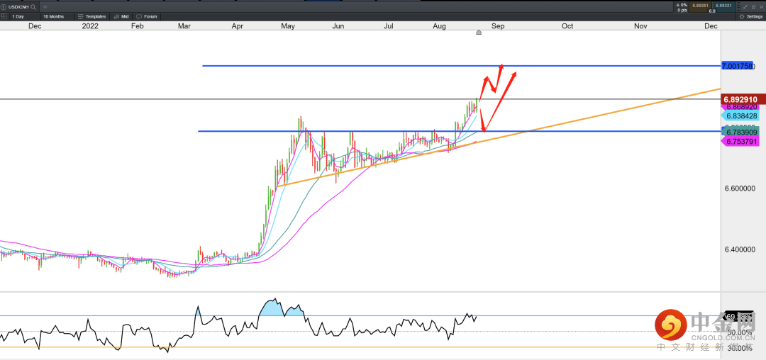766x360 pixels.
Task: Click the Sep label on time axis
Action: (497, 26)
